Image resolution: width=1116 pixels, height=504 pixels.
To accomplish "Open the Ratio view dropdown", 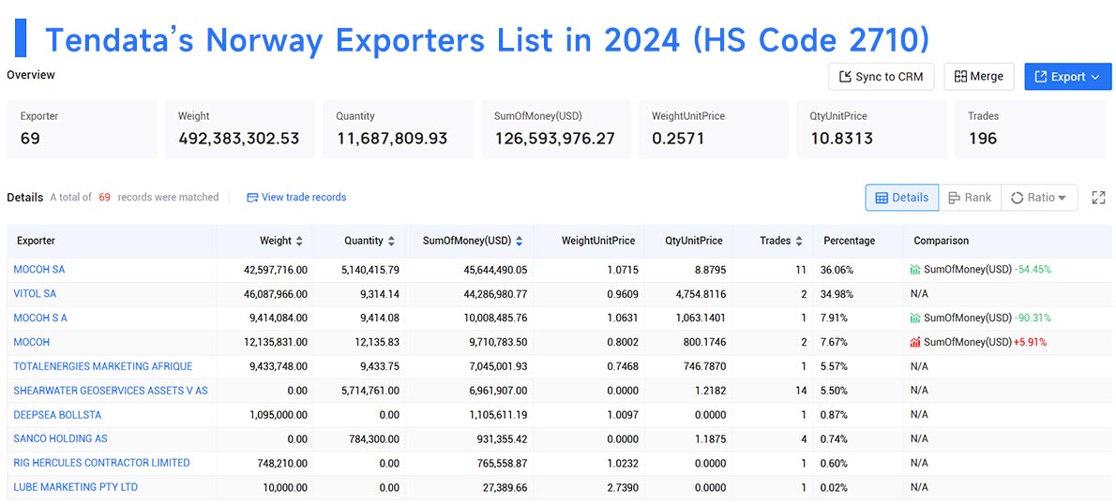I will pyautogui.click(x=1038, y=198).
